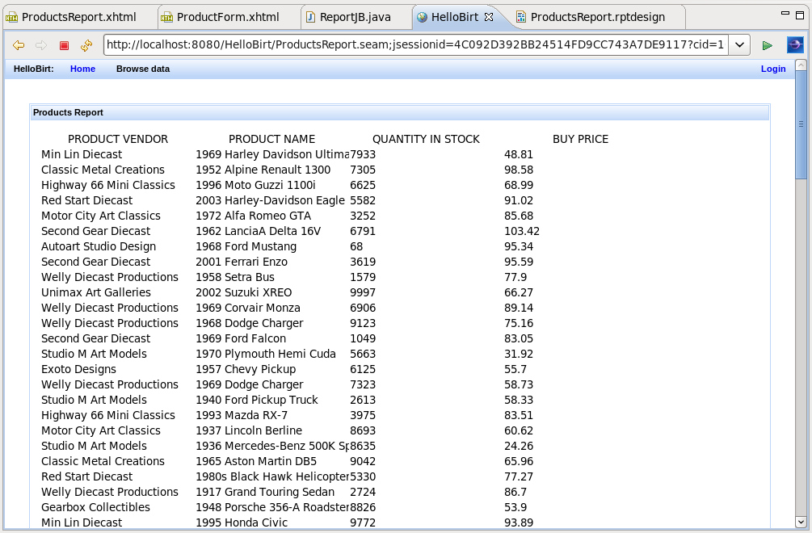Click the Red Start Diecast 2003 Harley-Davidson row vendor

coord(87,201)
